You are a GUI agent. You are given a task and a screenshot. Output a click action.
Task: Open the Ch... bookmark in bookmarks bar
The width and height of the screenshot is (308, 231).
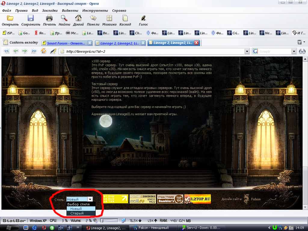136,33
